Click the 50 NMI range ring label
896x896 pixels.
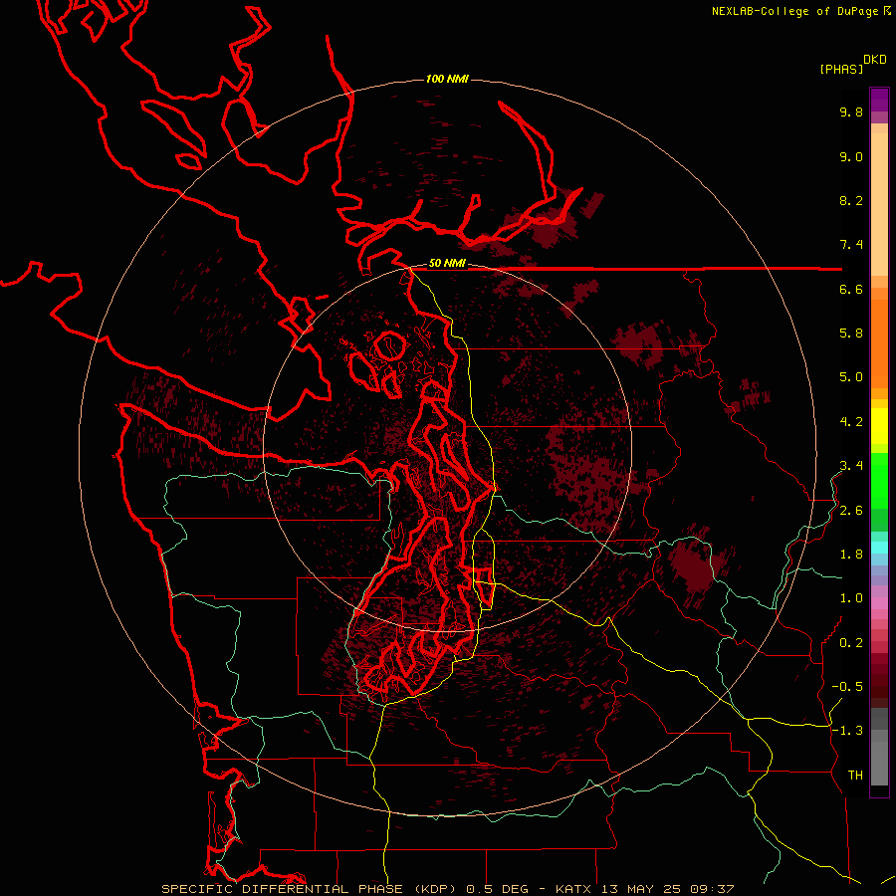pyautogui.click(x=447, y=264)
